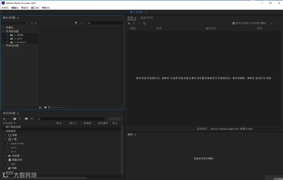Select the 队列 queue tab

click(130, 18)
